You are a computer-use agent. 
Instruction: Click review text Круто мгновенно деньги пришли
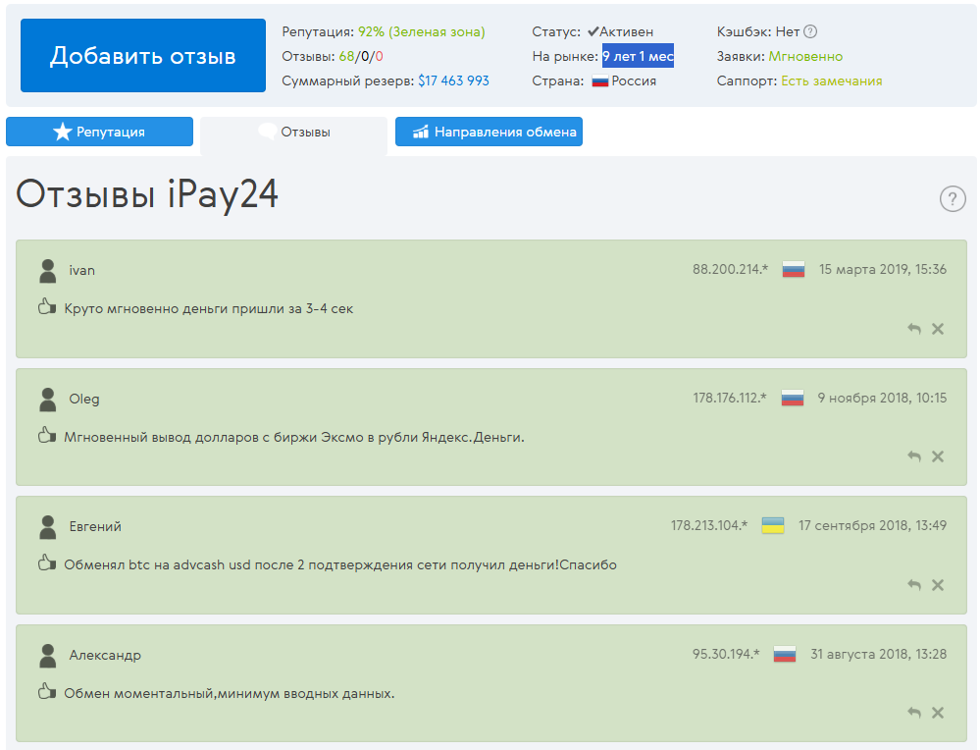(x=209, y=308)
